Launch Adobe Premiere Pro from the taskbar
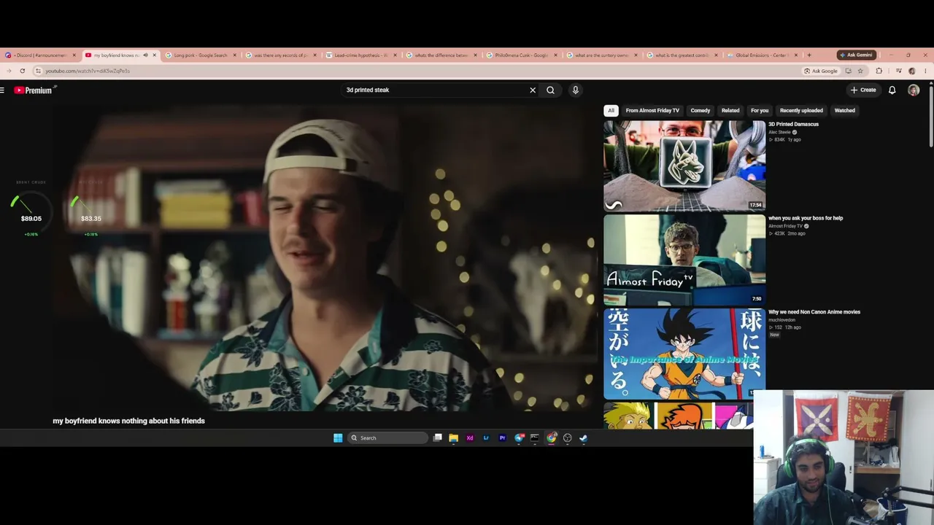This screenshot has width=934, height=525. pyautogui.click(x=502, y=438)
